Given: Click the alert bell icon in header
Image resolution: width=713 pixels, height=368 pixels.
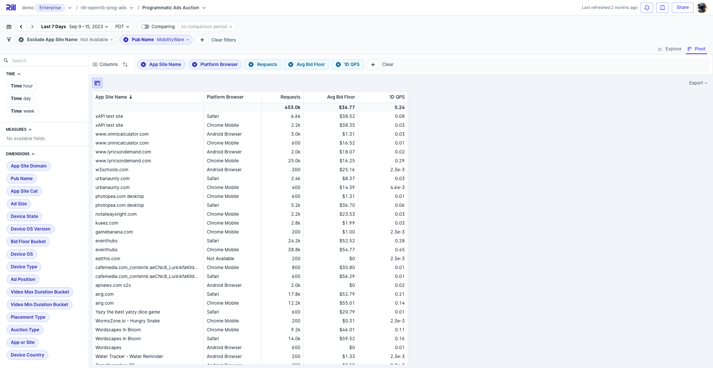Looking at the screenshot, I should pos(647,8).
